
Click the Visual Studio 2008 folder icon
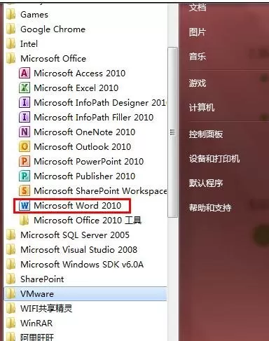tap(11, 250)
